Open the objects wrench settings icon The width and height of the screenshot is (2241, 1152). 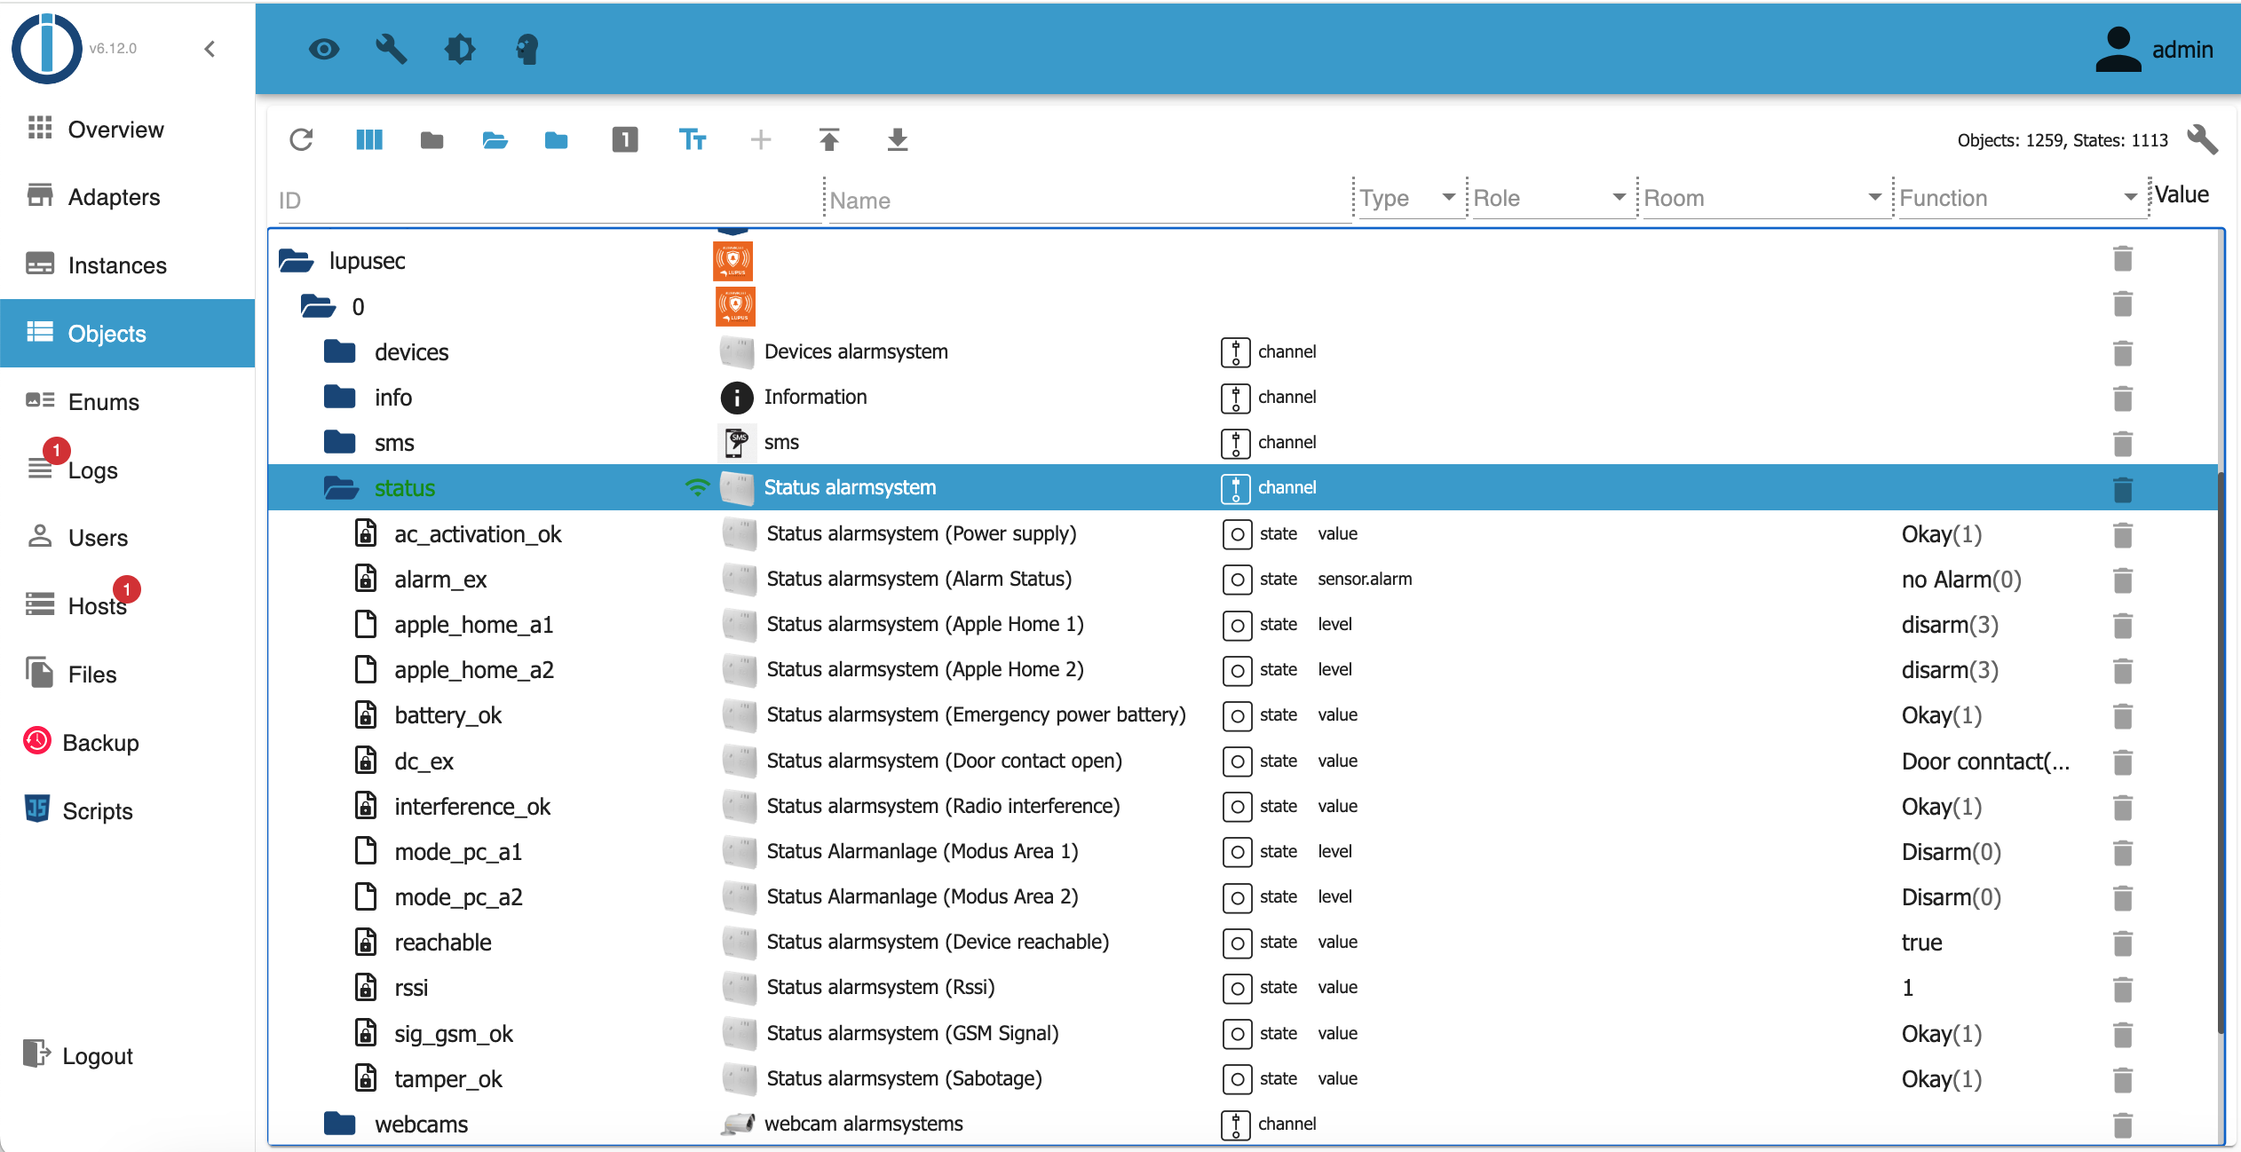[x=2202, y=139]
